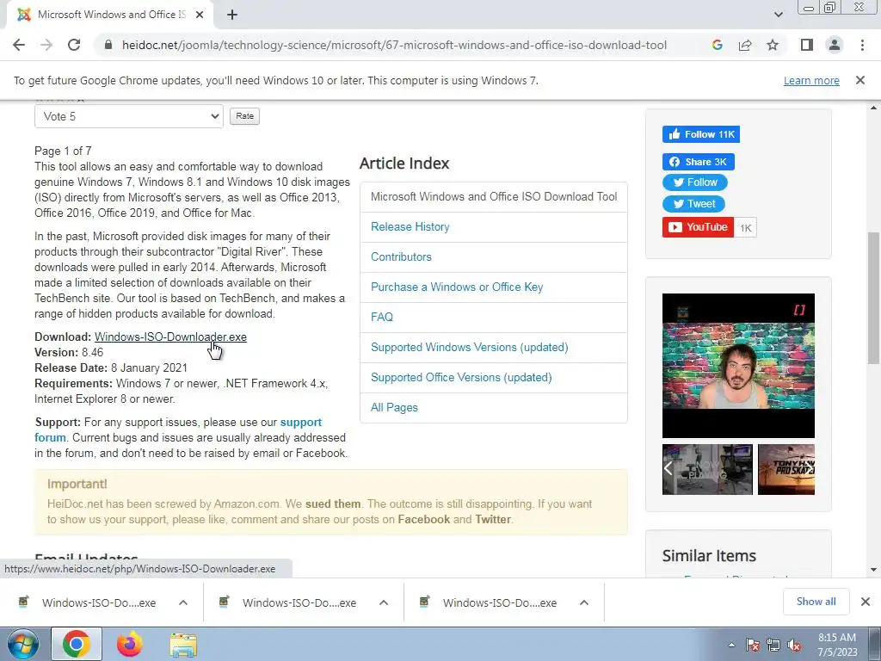
Task: Bookmark this page with the star icon
Action: click(773, 45)
